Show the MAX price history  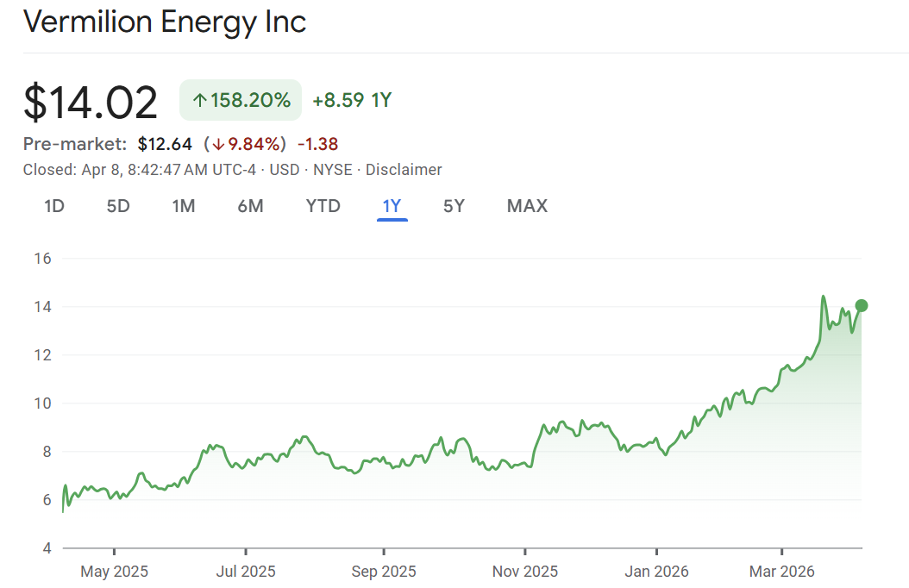pyautogui.click(x=527, y=206)
